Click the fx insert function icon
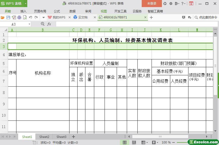The image size is (219, 145). (49, 24)
